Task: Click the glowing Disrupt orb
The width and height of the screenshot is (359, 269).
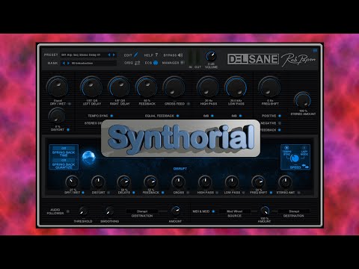Action: point(88,158)
